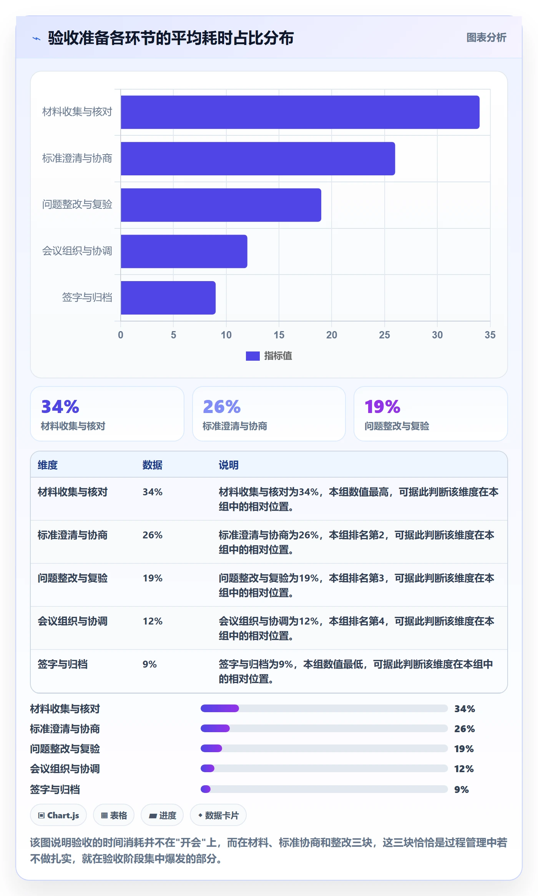The image size is (538, 896).
Task: Click progress bar for 问题整改与复验 19%
Action: [x=324, y=748]
